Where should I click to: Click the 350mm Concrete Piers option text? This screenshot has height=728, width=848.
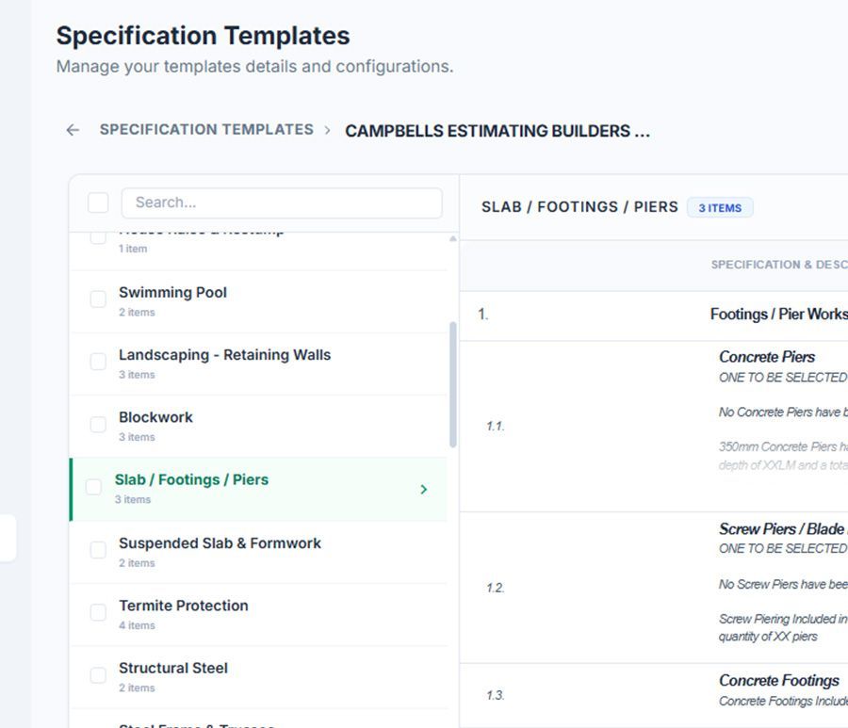coord(783,456)
